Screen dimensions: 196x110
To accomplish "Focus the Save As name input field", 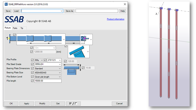I will pyautogui.click(x=97, y=11).
